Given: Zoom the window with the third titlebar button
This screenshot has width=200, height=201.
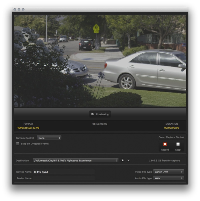Looking at the screenshot, I should click(x=23, y=9).
